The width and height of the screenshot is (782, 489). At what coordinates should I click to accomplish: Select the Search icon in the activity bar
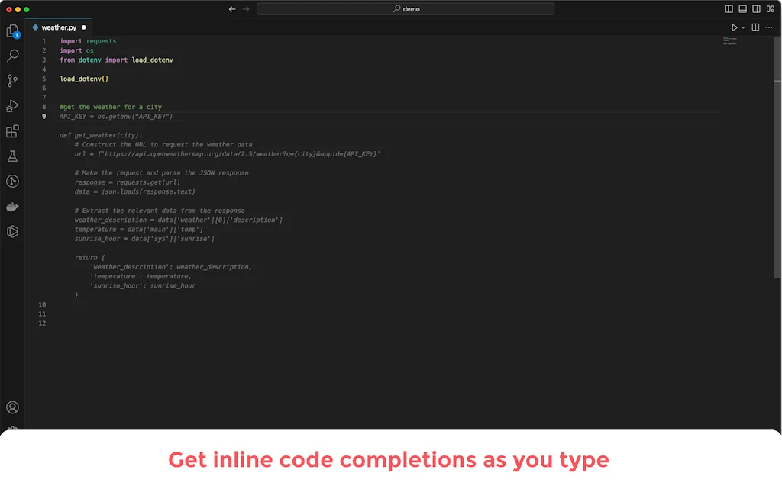click(x=12, y=55)
